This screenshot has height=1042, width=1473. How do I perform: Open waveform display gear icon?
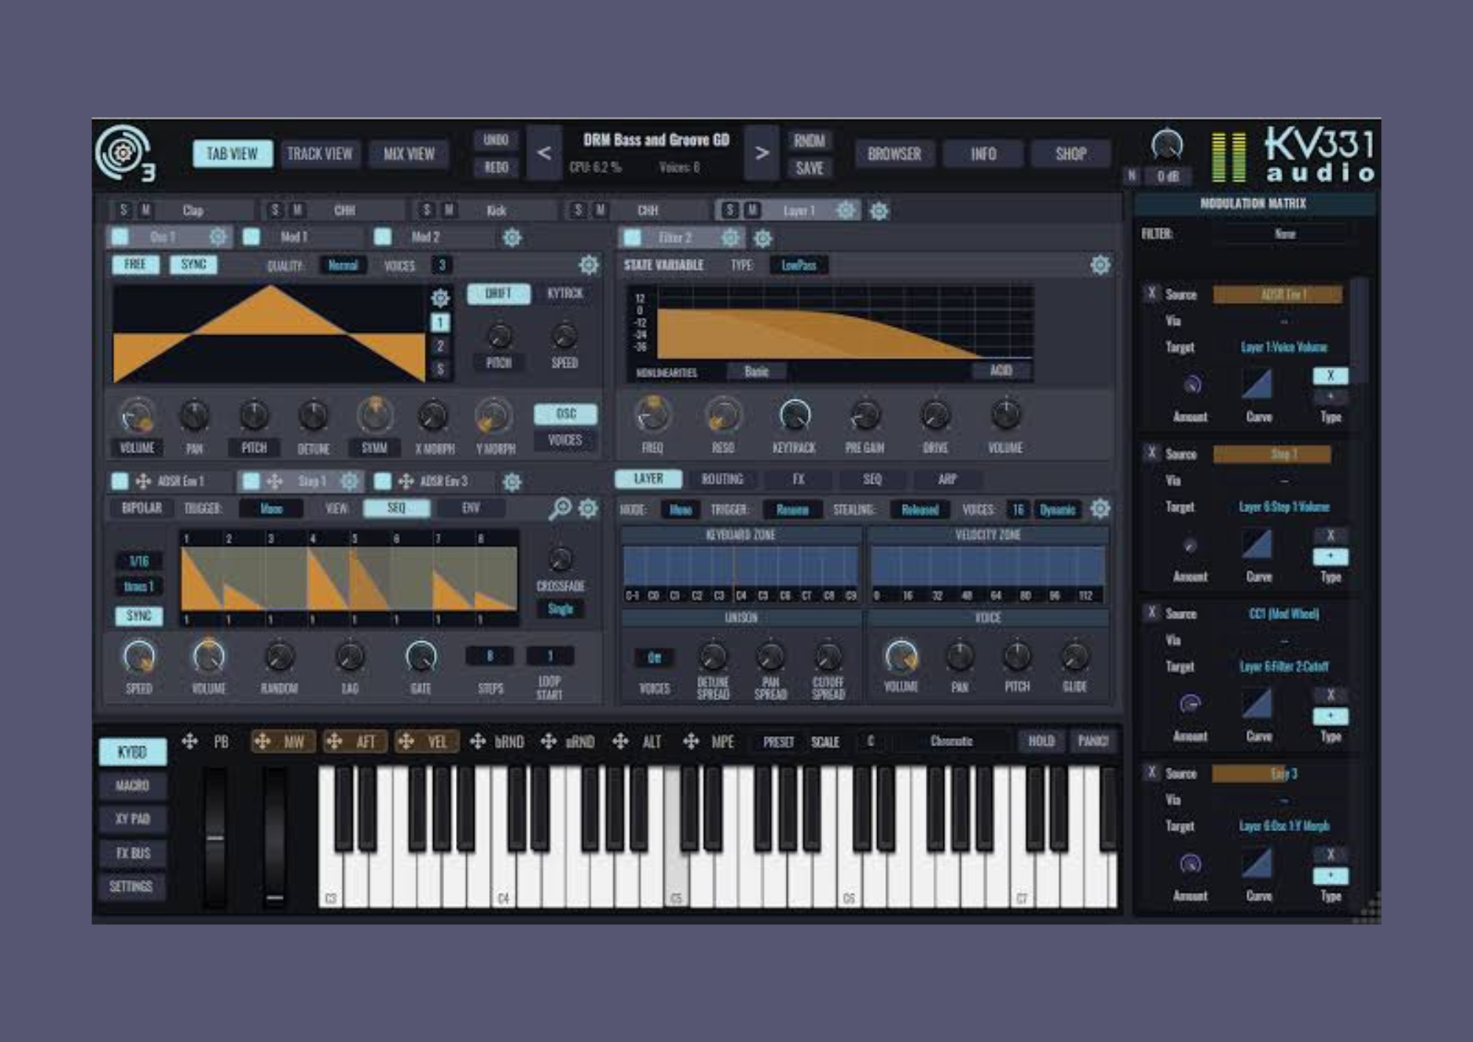pos(440,298)
